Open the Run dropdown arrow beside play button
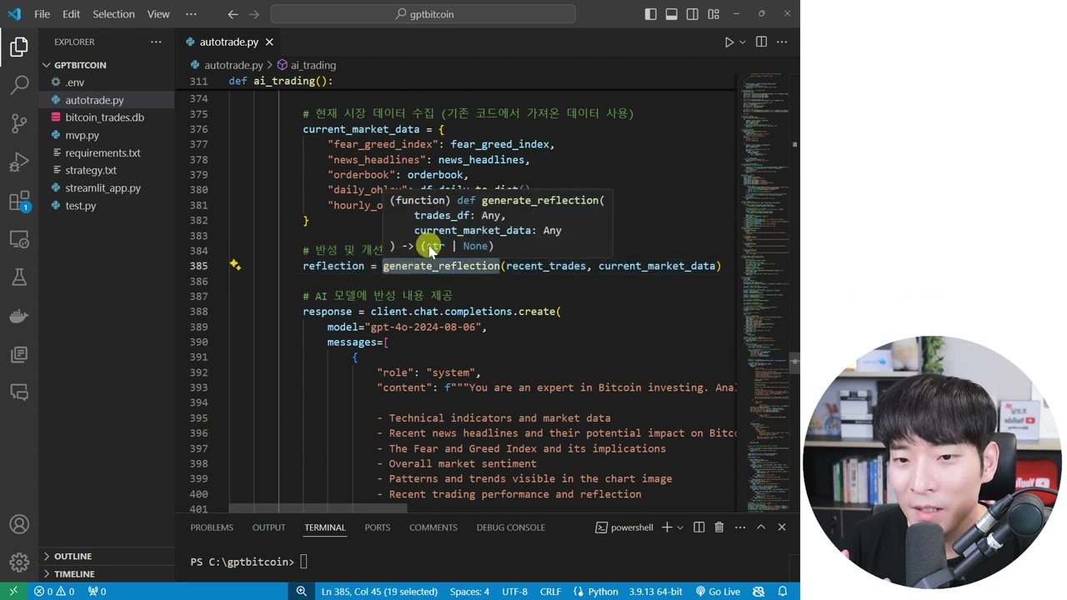 742,42
